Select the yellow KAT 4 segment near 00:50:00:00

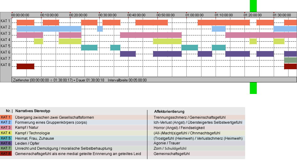pyautogui.click(x=167, y=41)
